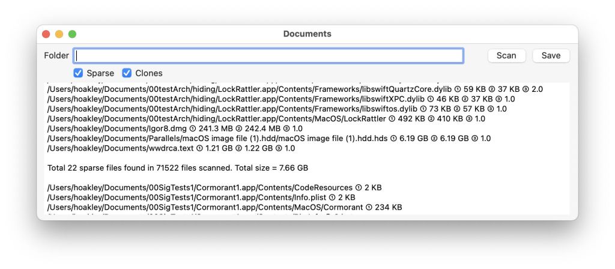Select the Igor8.dmg result line
The height and width of the screenshot is (269, 615).
click(174, 128)
